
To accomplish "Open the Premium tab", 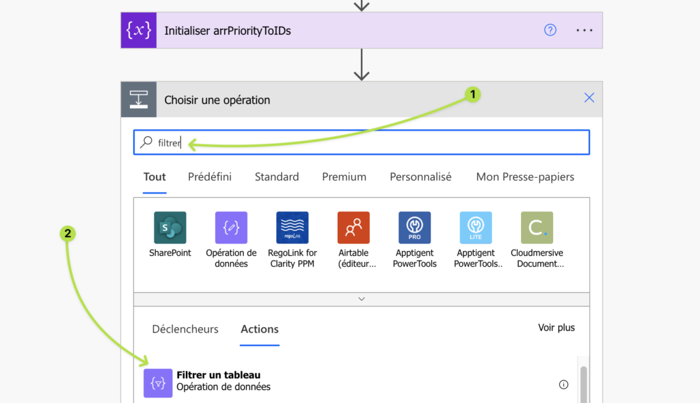I will coord(344,177).
